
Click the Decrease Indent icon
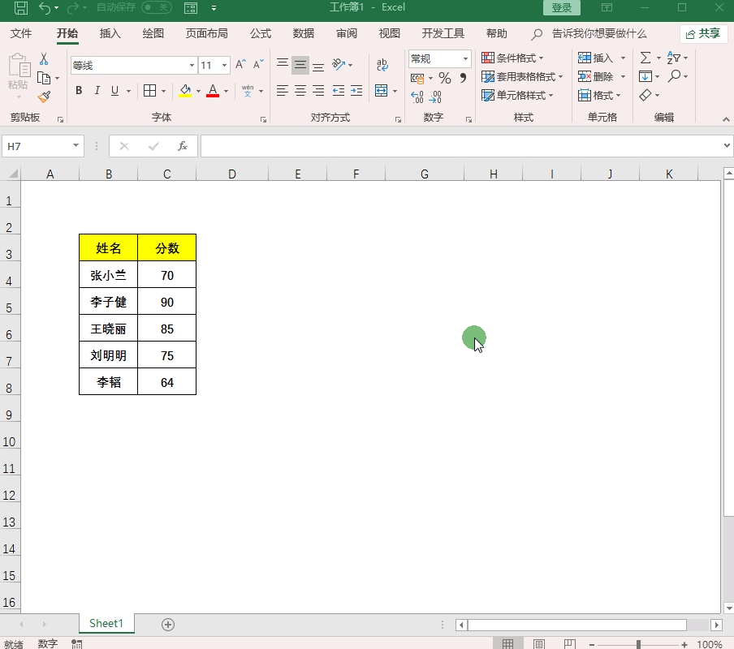point(339,90)
